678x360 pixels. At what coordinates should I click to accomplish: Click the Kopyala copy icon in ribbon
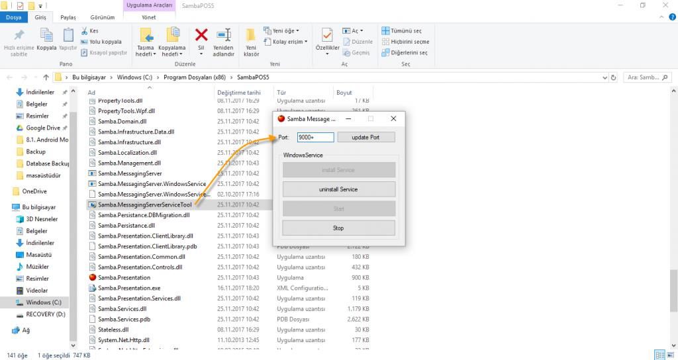[46, 35]
